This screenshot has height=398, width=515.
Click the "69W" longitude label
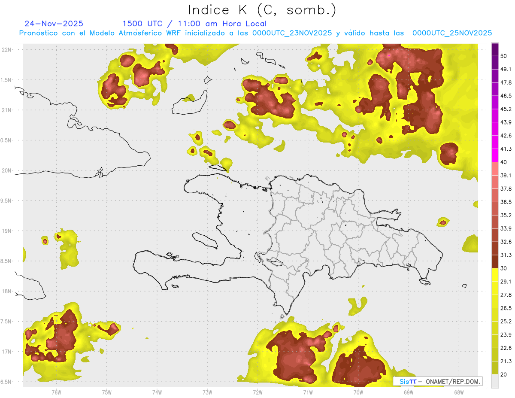tap(409, 392)
